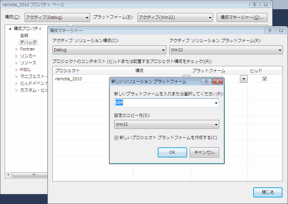Click help icon in property page title bar

[x=254, y=4]
